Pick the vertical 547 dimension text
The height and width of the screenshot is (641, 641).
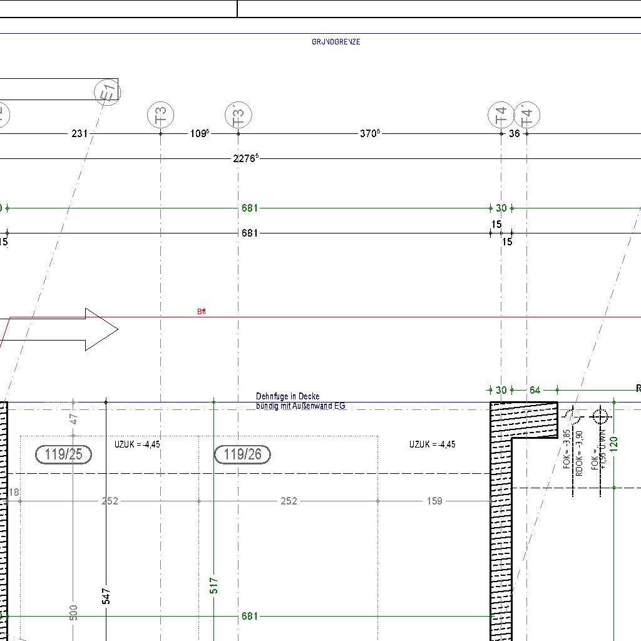point(106,595)
